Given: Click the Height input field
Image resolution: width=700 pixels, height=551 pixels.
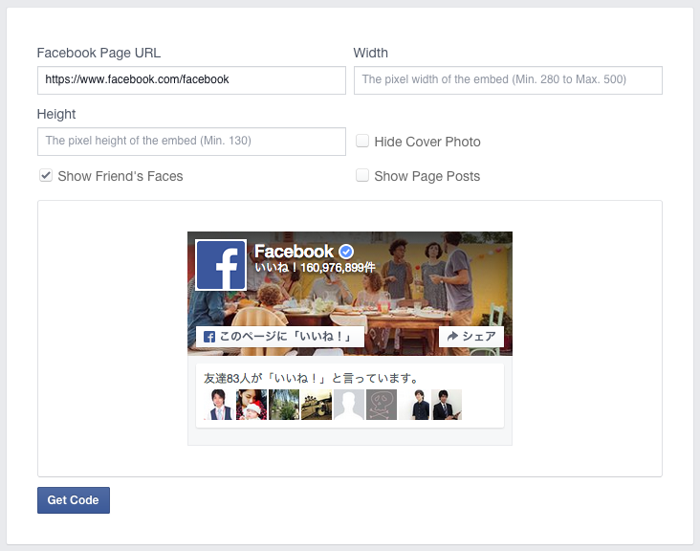Looking at the screenshot, I should (191, 142).
